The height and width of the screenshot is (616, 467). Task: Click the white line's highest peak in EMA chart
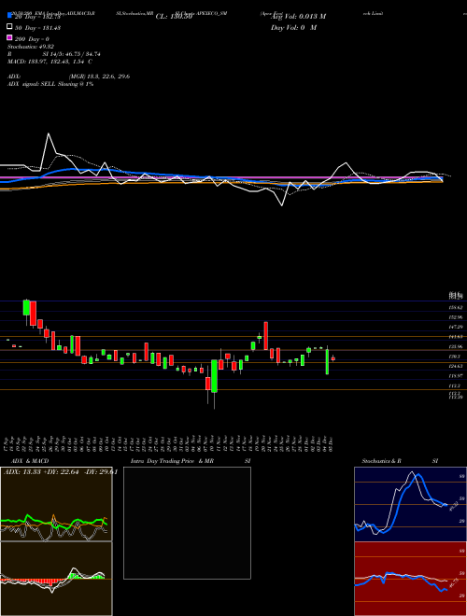(x=49, y=134)
